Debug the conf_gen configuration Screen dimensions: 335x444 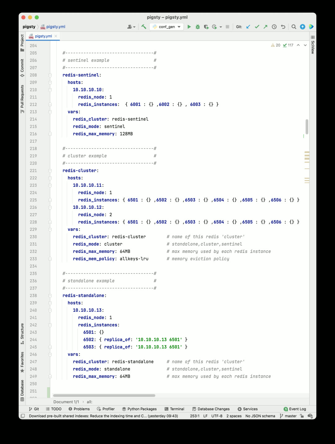[198, 27]
